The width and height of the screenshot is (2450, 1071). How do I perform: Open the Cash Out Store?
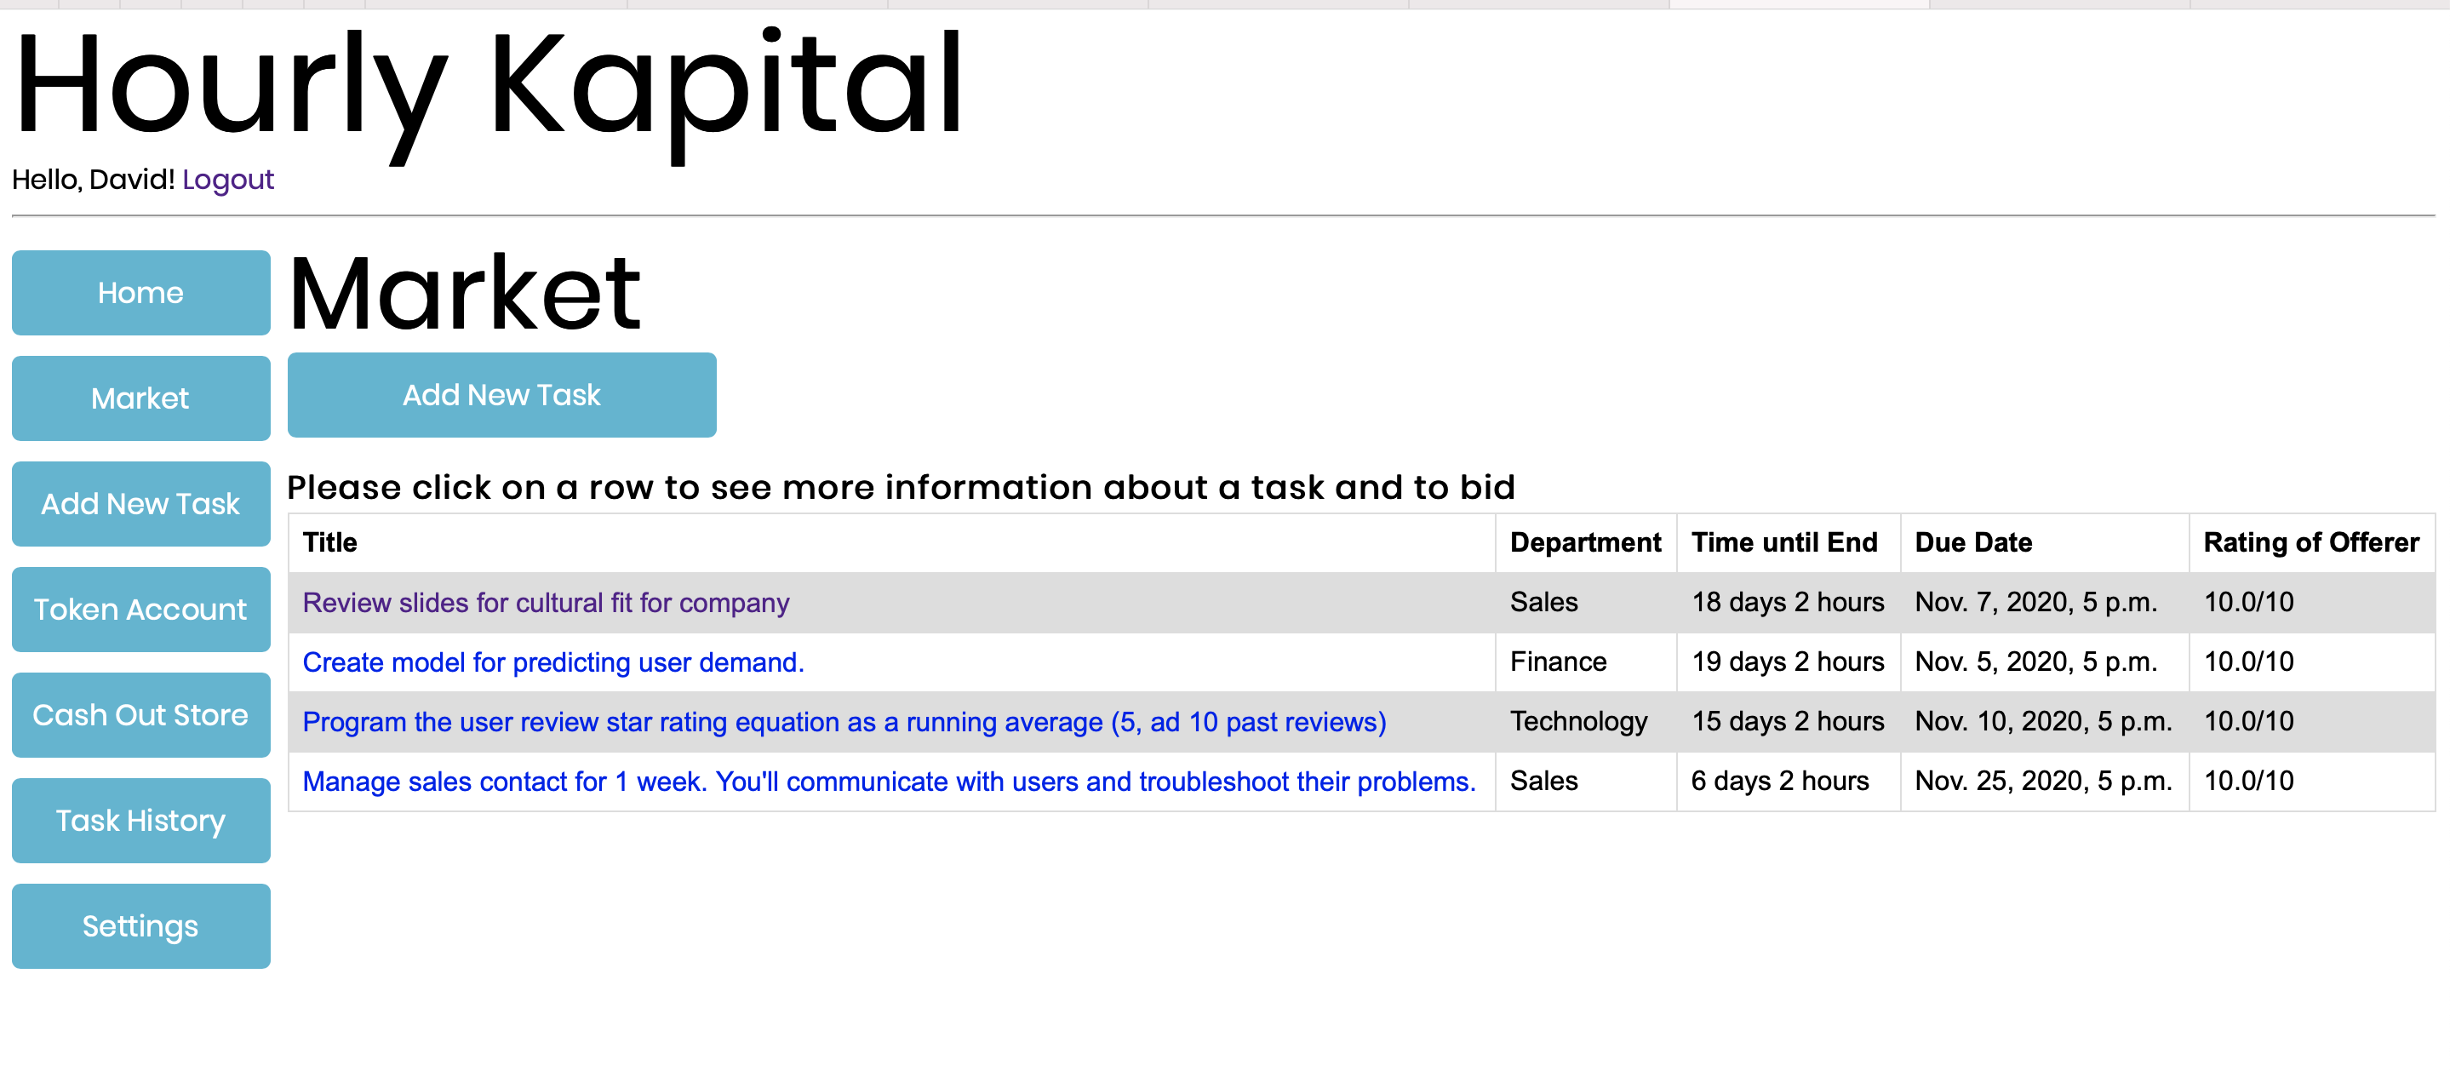(140, 715)
